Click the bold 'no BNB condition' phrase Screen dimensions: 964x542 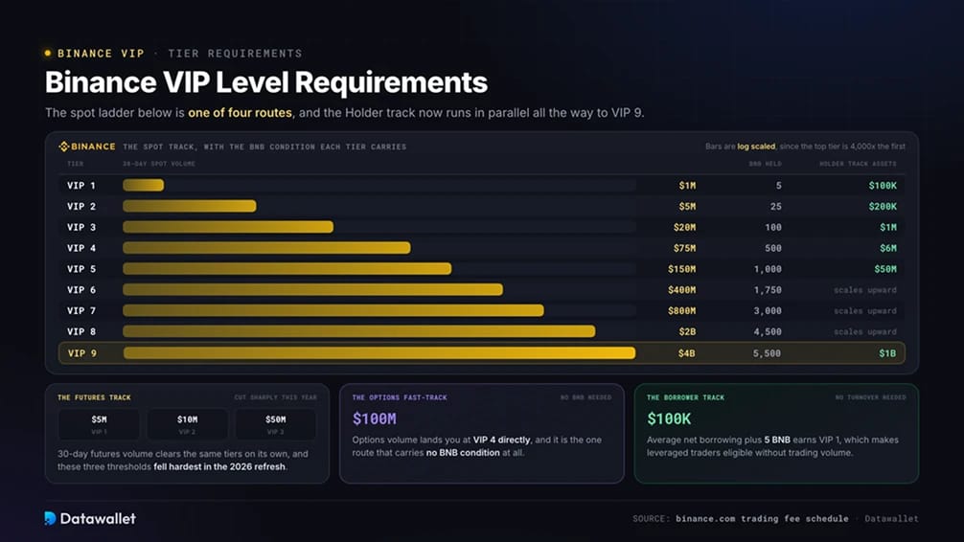(x=463, y=453)
